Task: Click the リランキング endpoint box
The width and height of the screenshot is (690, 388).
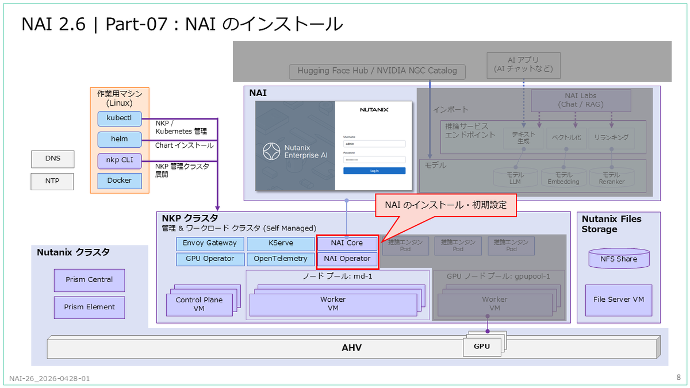Action: [x=611, y=138]
